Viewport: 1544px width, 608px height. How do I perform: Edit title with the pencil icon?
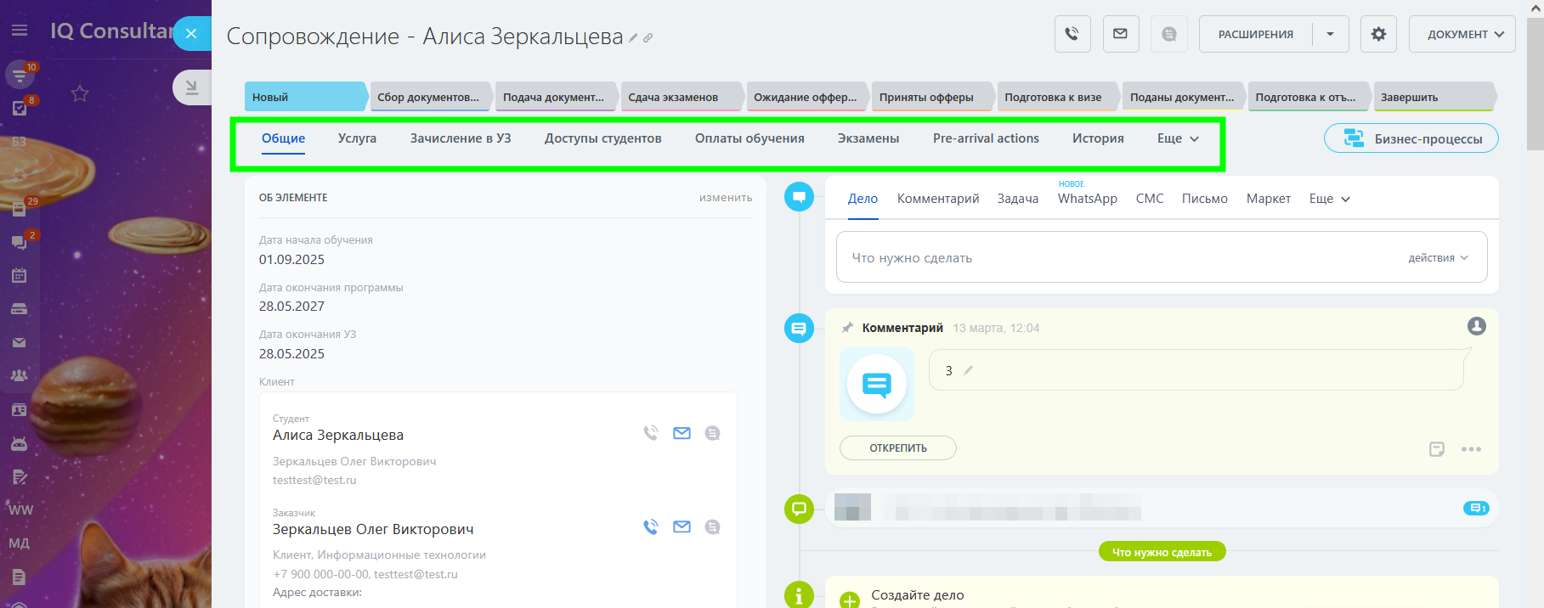tap(633, 38)
